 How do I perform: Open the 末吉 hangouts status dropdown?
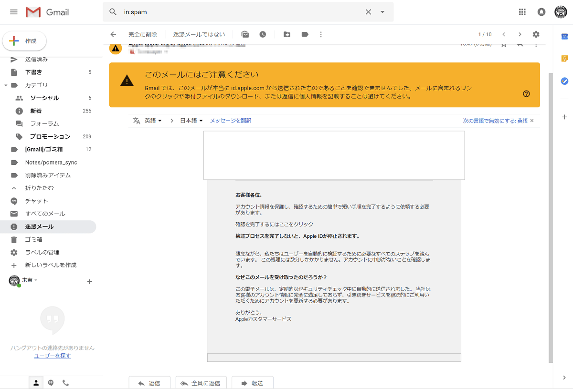coord(30,280)
